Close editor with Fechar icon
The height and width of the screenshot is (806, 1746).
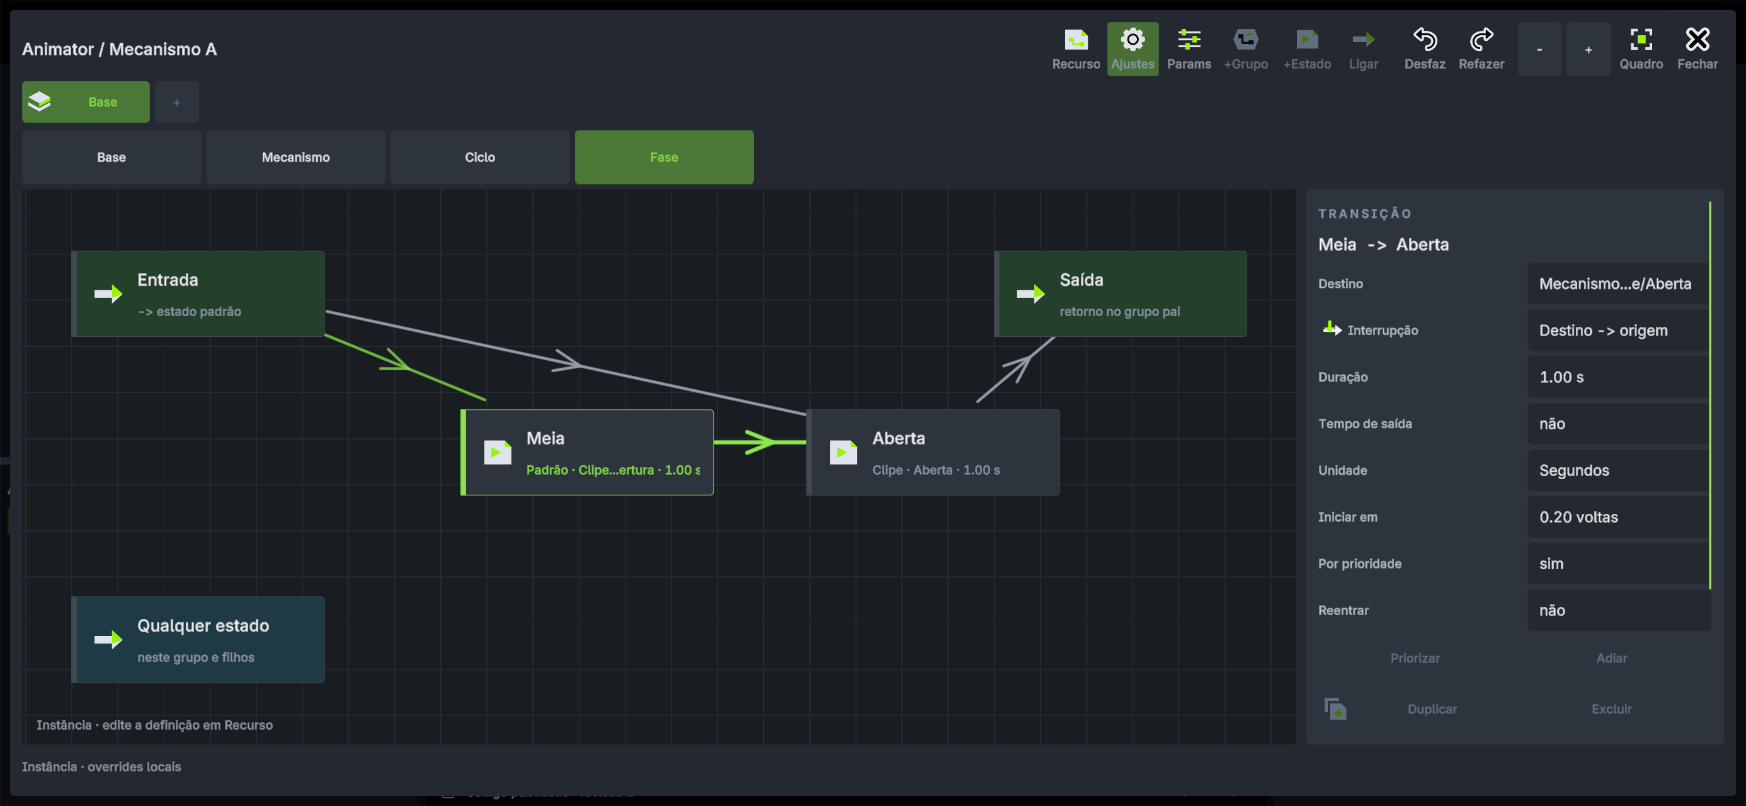point(1698,49)
